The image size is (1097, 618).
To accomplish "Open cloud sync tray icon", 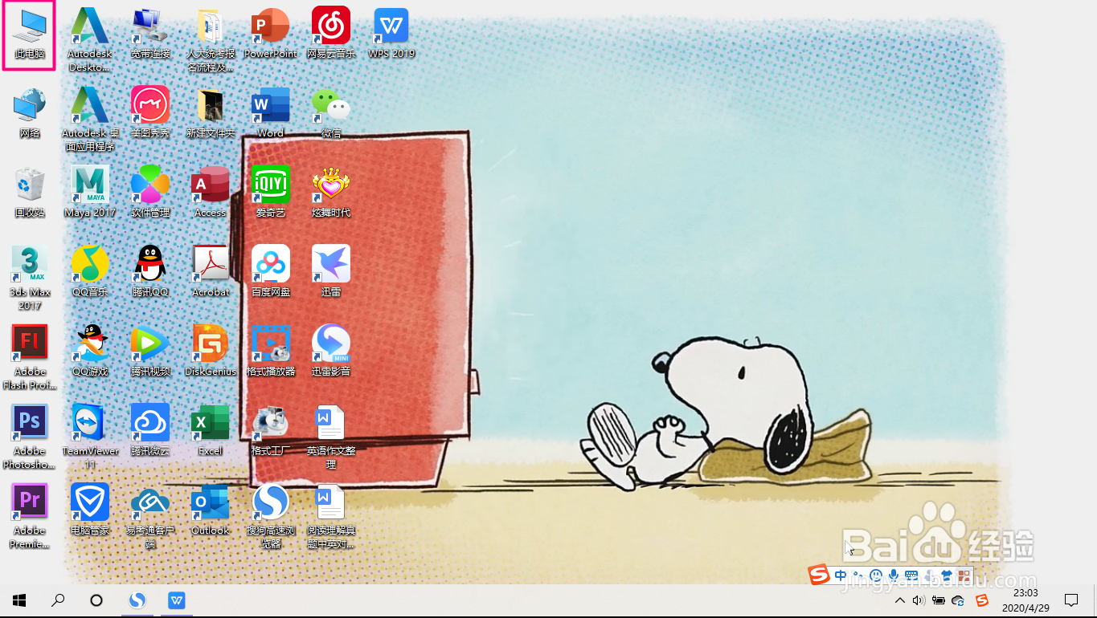I will click(958, 600).
